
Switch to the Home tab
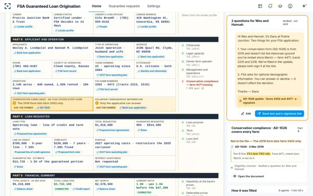[97, 6]
